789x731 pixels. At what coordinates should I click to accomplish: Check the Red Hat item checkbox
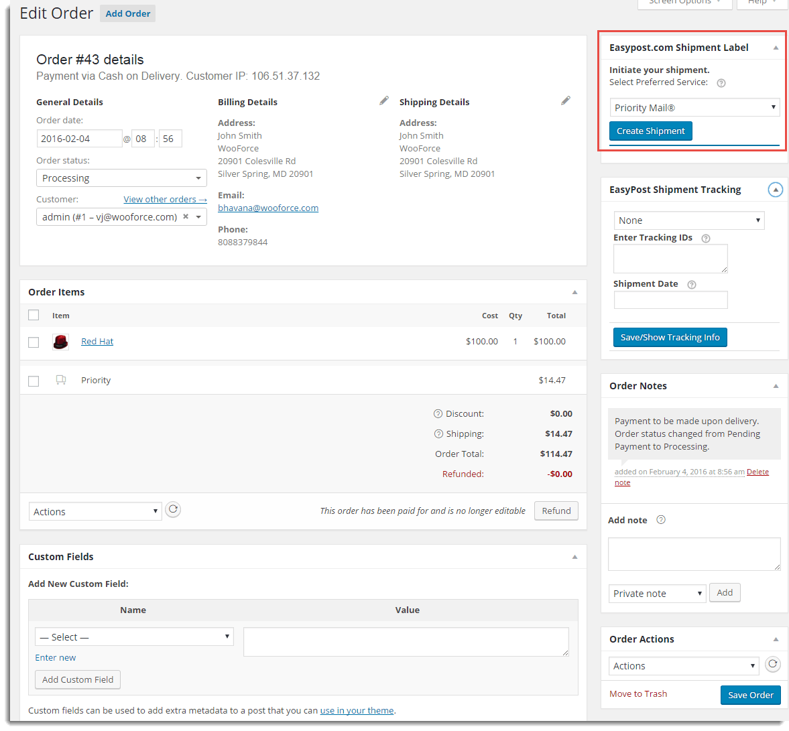34,342
